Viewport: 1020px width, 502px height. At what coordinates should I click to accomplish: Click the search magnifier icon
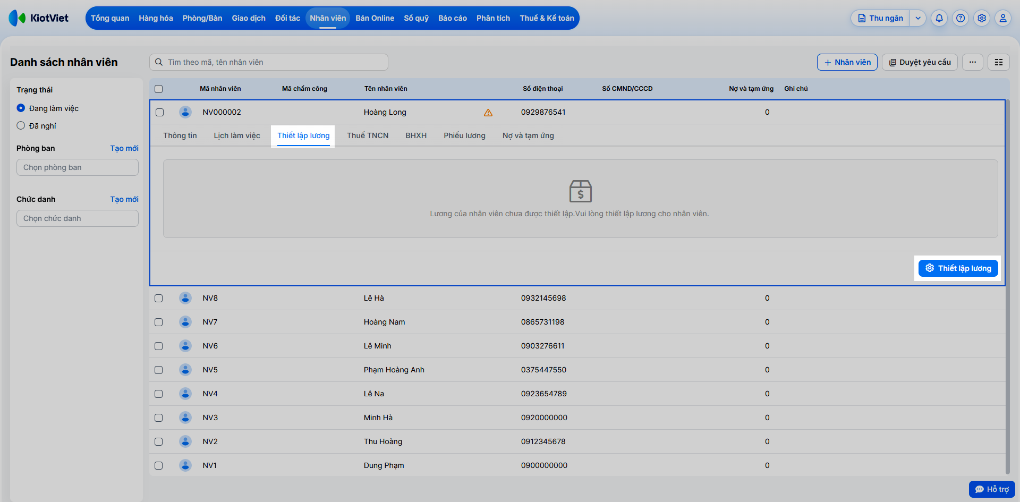pyautogui.click(x=159, y=62)
